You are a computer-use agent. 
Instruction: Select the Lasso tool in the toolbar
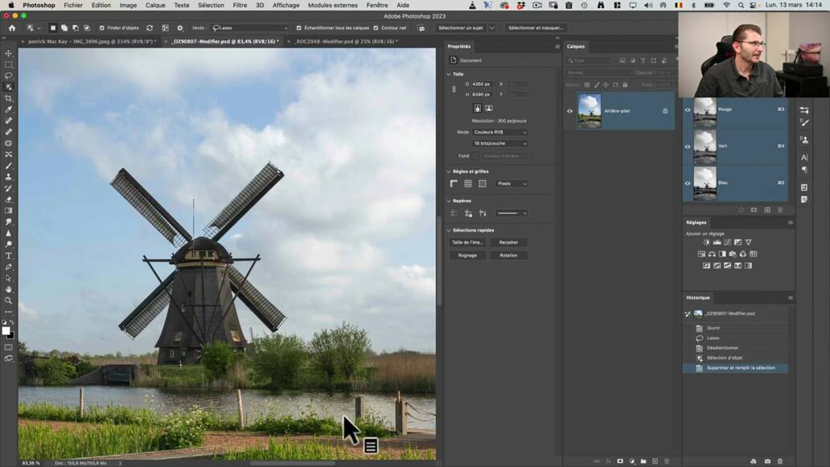pyautogui.click(x=8, y=76)
